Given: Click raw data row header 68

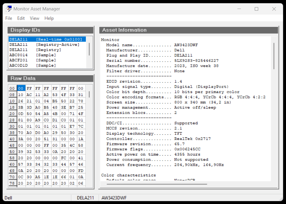Looking at the screenshot, I should point(13,171).
